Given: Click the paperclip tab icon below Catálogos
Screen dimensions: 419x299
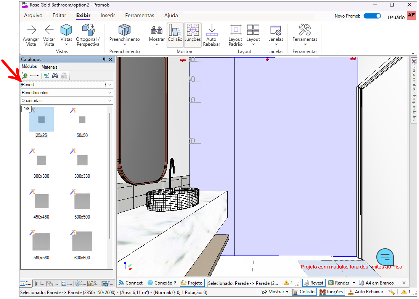Looking at the screenshot, I should (x=36, y=283).
